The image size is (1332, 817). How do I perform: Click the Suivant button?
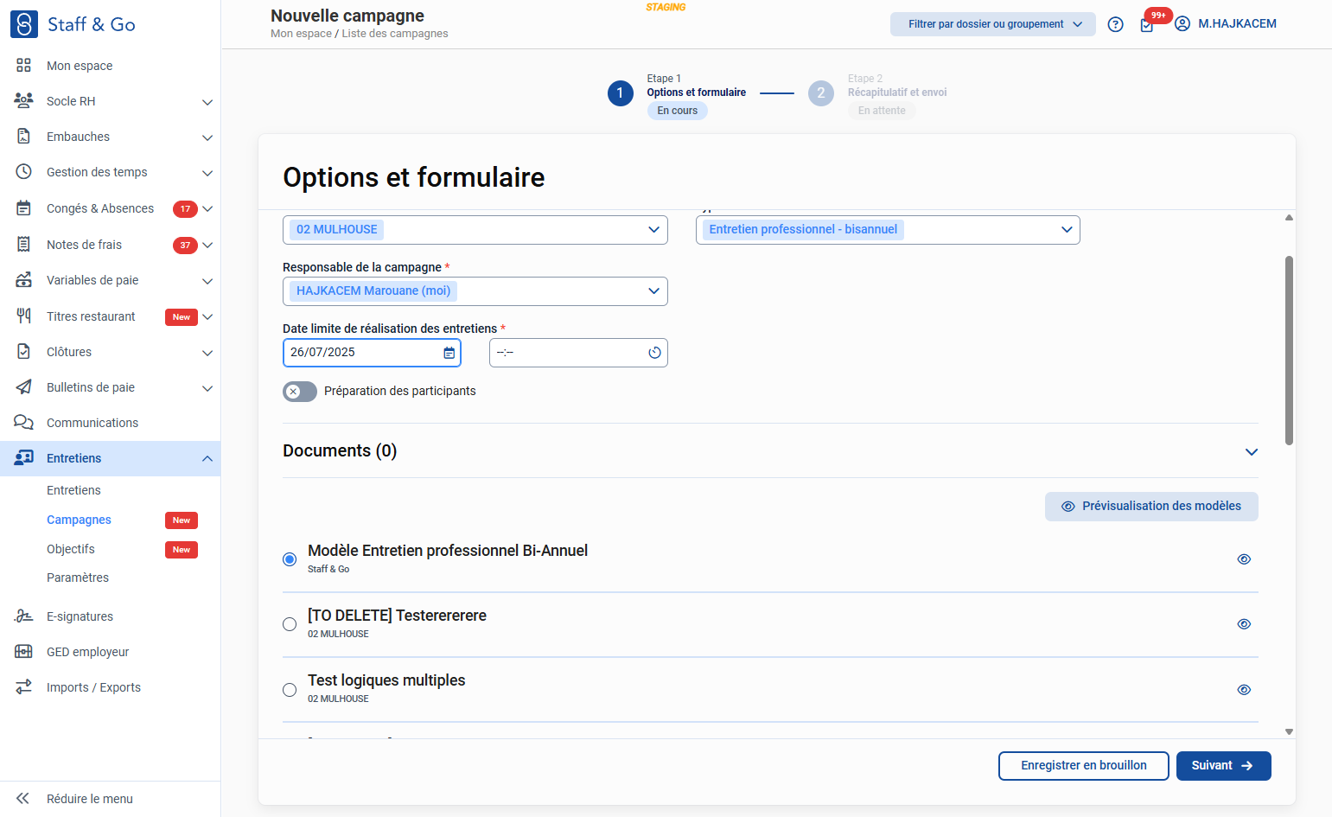coord(1223,766)
